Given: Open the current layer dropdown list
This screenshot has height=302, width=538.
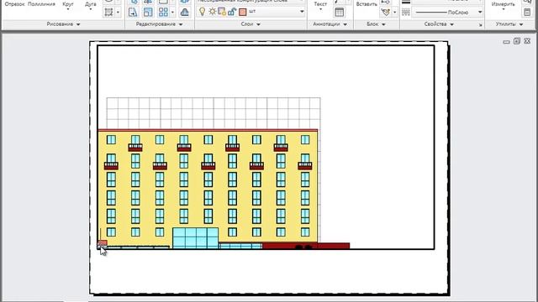Looking at the screenshot, I should (302, 12).
